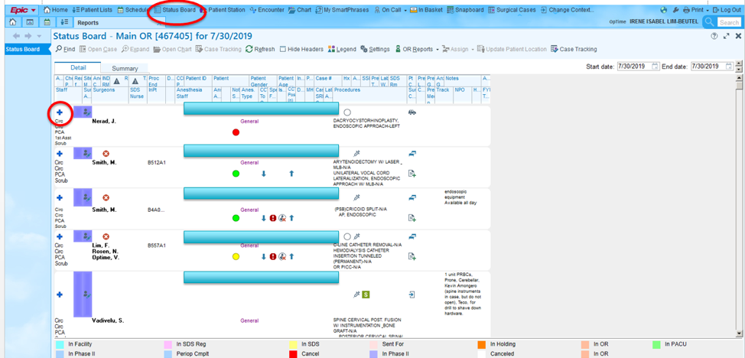
Task: Open the Legend
Action: coord(342,49)
